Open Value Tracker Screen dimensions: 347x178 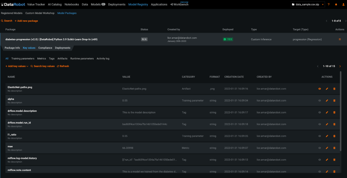36,4
